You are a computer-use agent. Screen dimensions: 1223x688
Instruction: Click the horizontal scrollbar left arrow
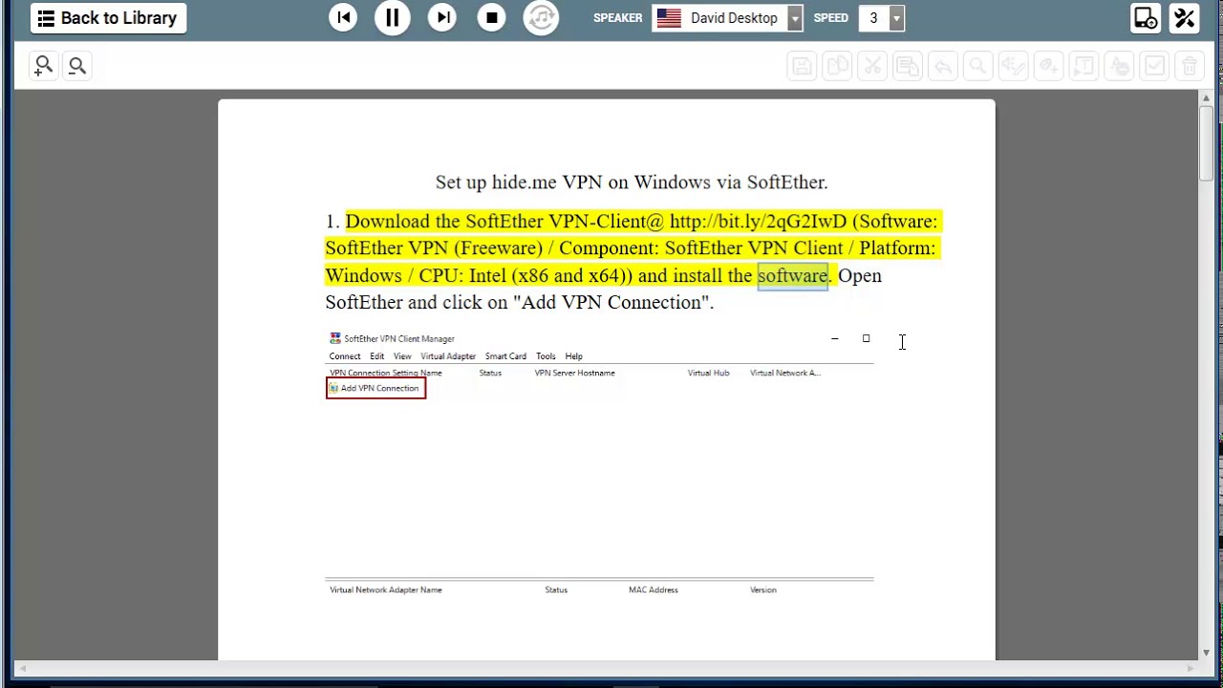pyautogui.click(x=22, y=668)
